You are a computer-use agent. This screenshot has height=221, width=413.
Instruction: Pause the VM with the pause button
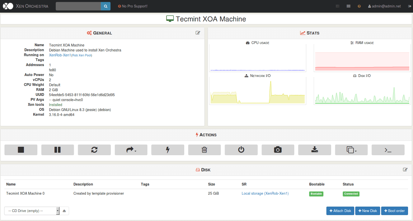pyautogui.click(x=58, y=150)
